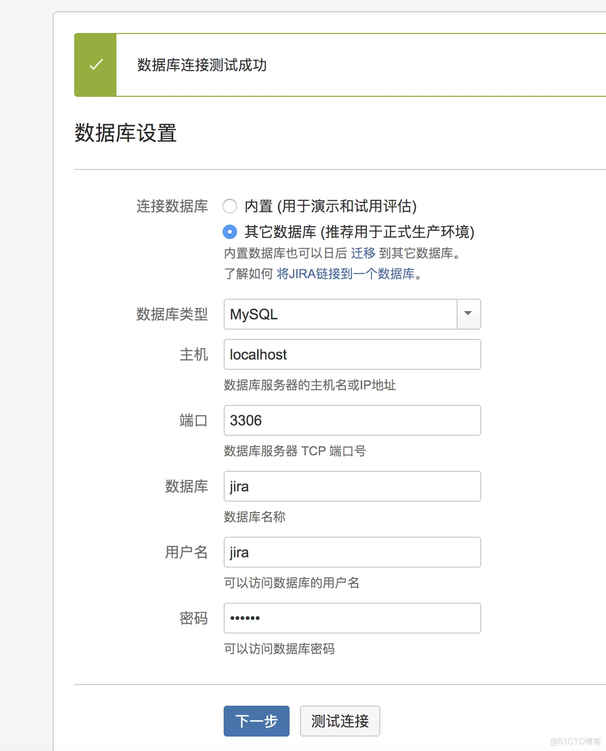Click the 下一步 next button
This screenshot has height=751, width=606.
click(x=257, y=721)
